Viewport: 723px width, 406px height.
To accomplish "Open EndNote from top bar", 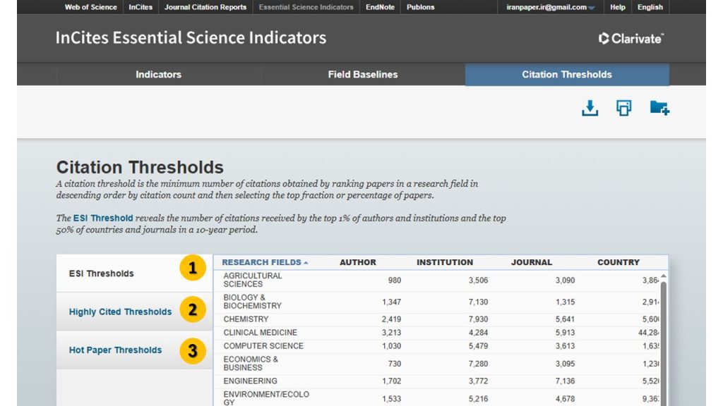I will pyautogui.click(x=380, y=7).
